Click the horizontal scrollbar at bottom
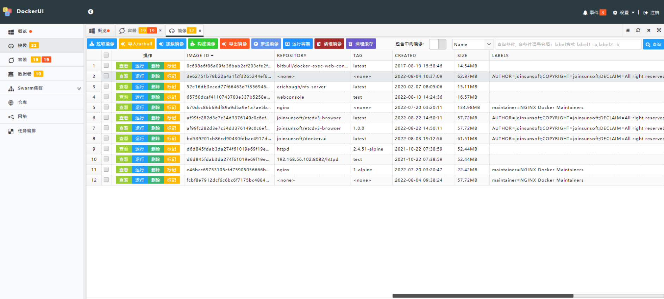Image resolution: width=664 pixels, height=299 pixels. tap(483, 296)
